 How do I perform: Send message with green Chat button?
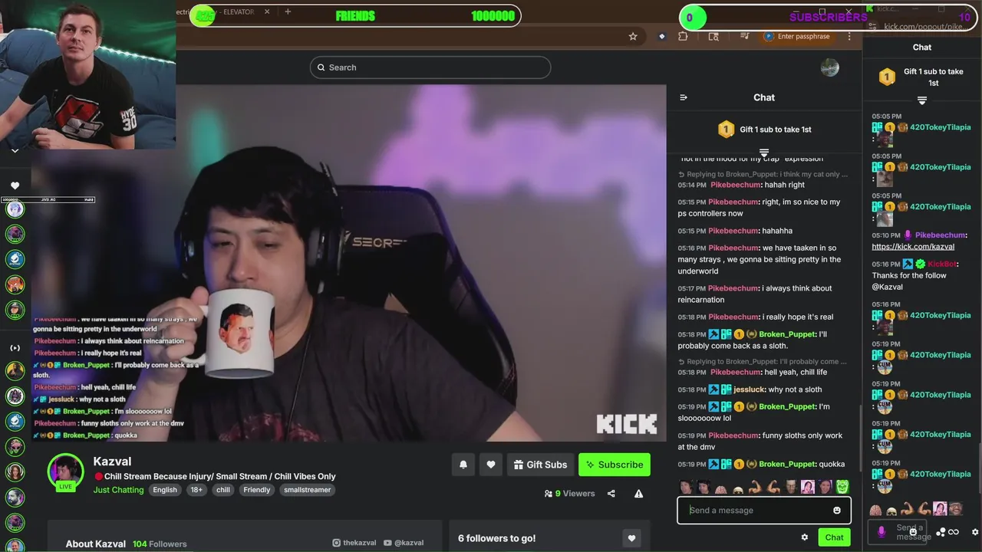(834, 537)
